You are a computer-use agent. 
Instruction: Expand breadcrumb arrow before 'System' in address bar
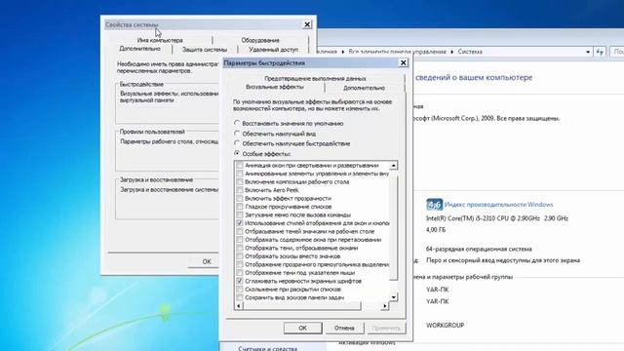[x=452, y=52]
